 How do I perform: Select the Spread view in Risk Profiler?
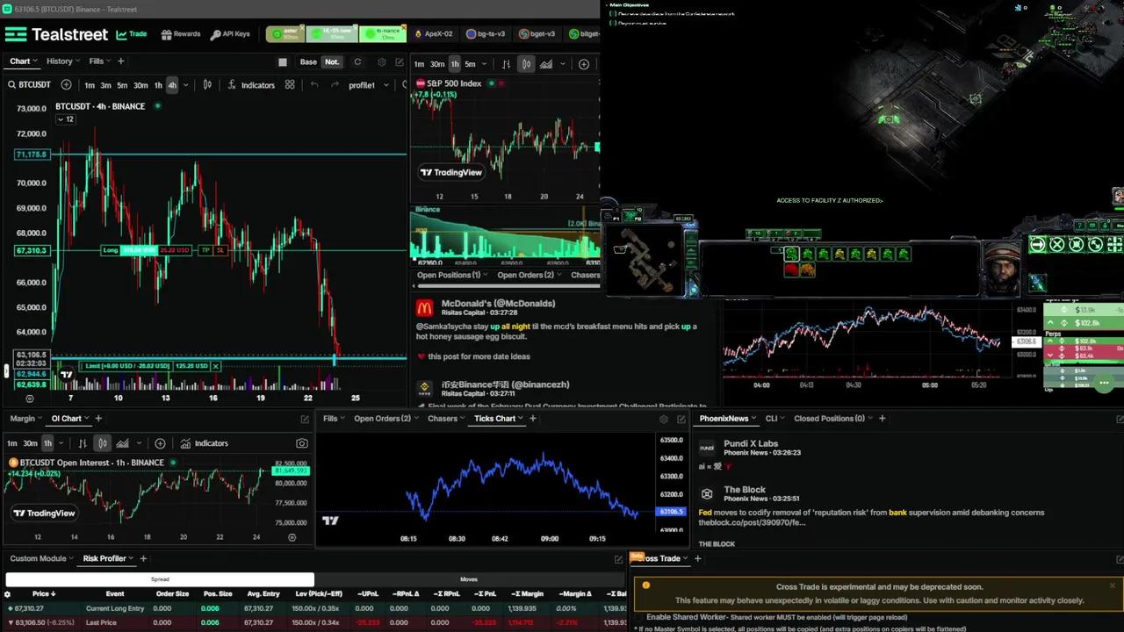point(160,579)
